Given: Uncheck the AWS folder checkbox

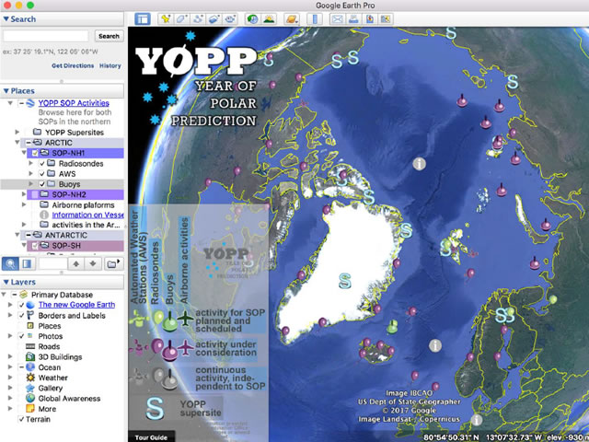Looking at the screenshot, I should [x=42, y=174].
